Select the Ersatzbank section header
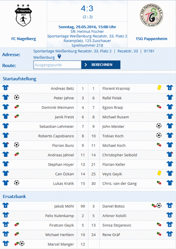Screen dimensions: 176x249 [14, 196]
